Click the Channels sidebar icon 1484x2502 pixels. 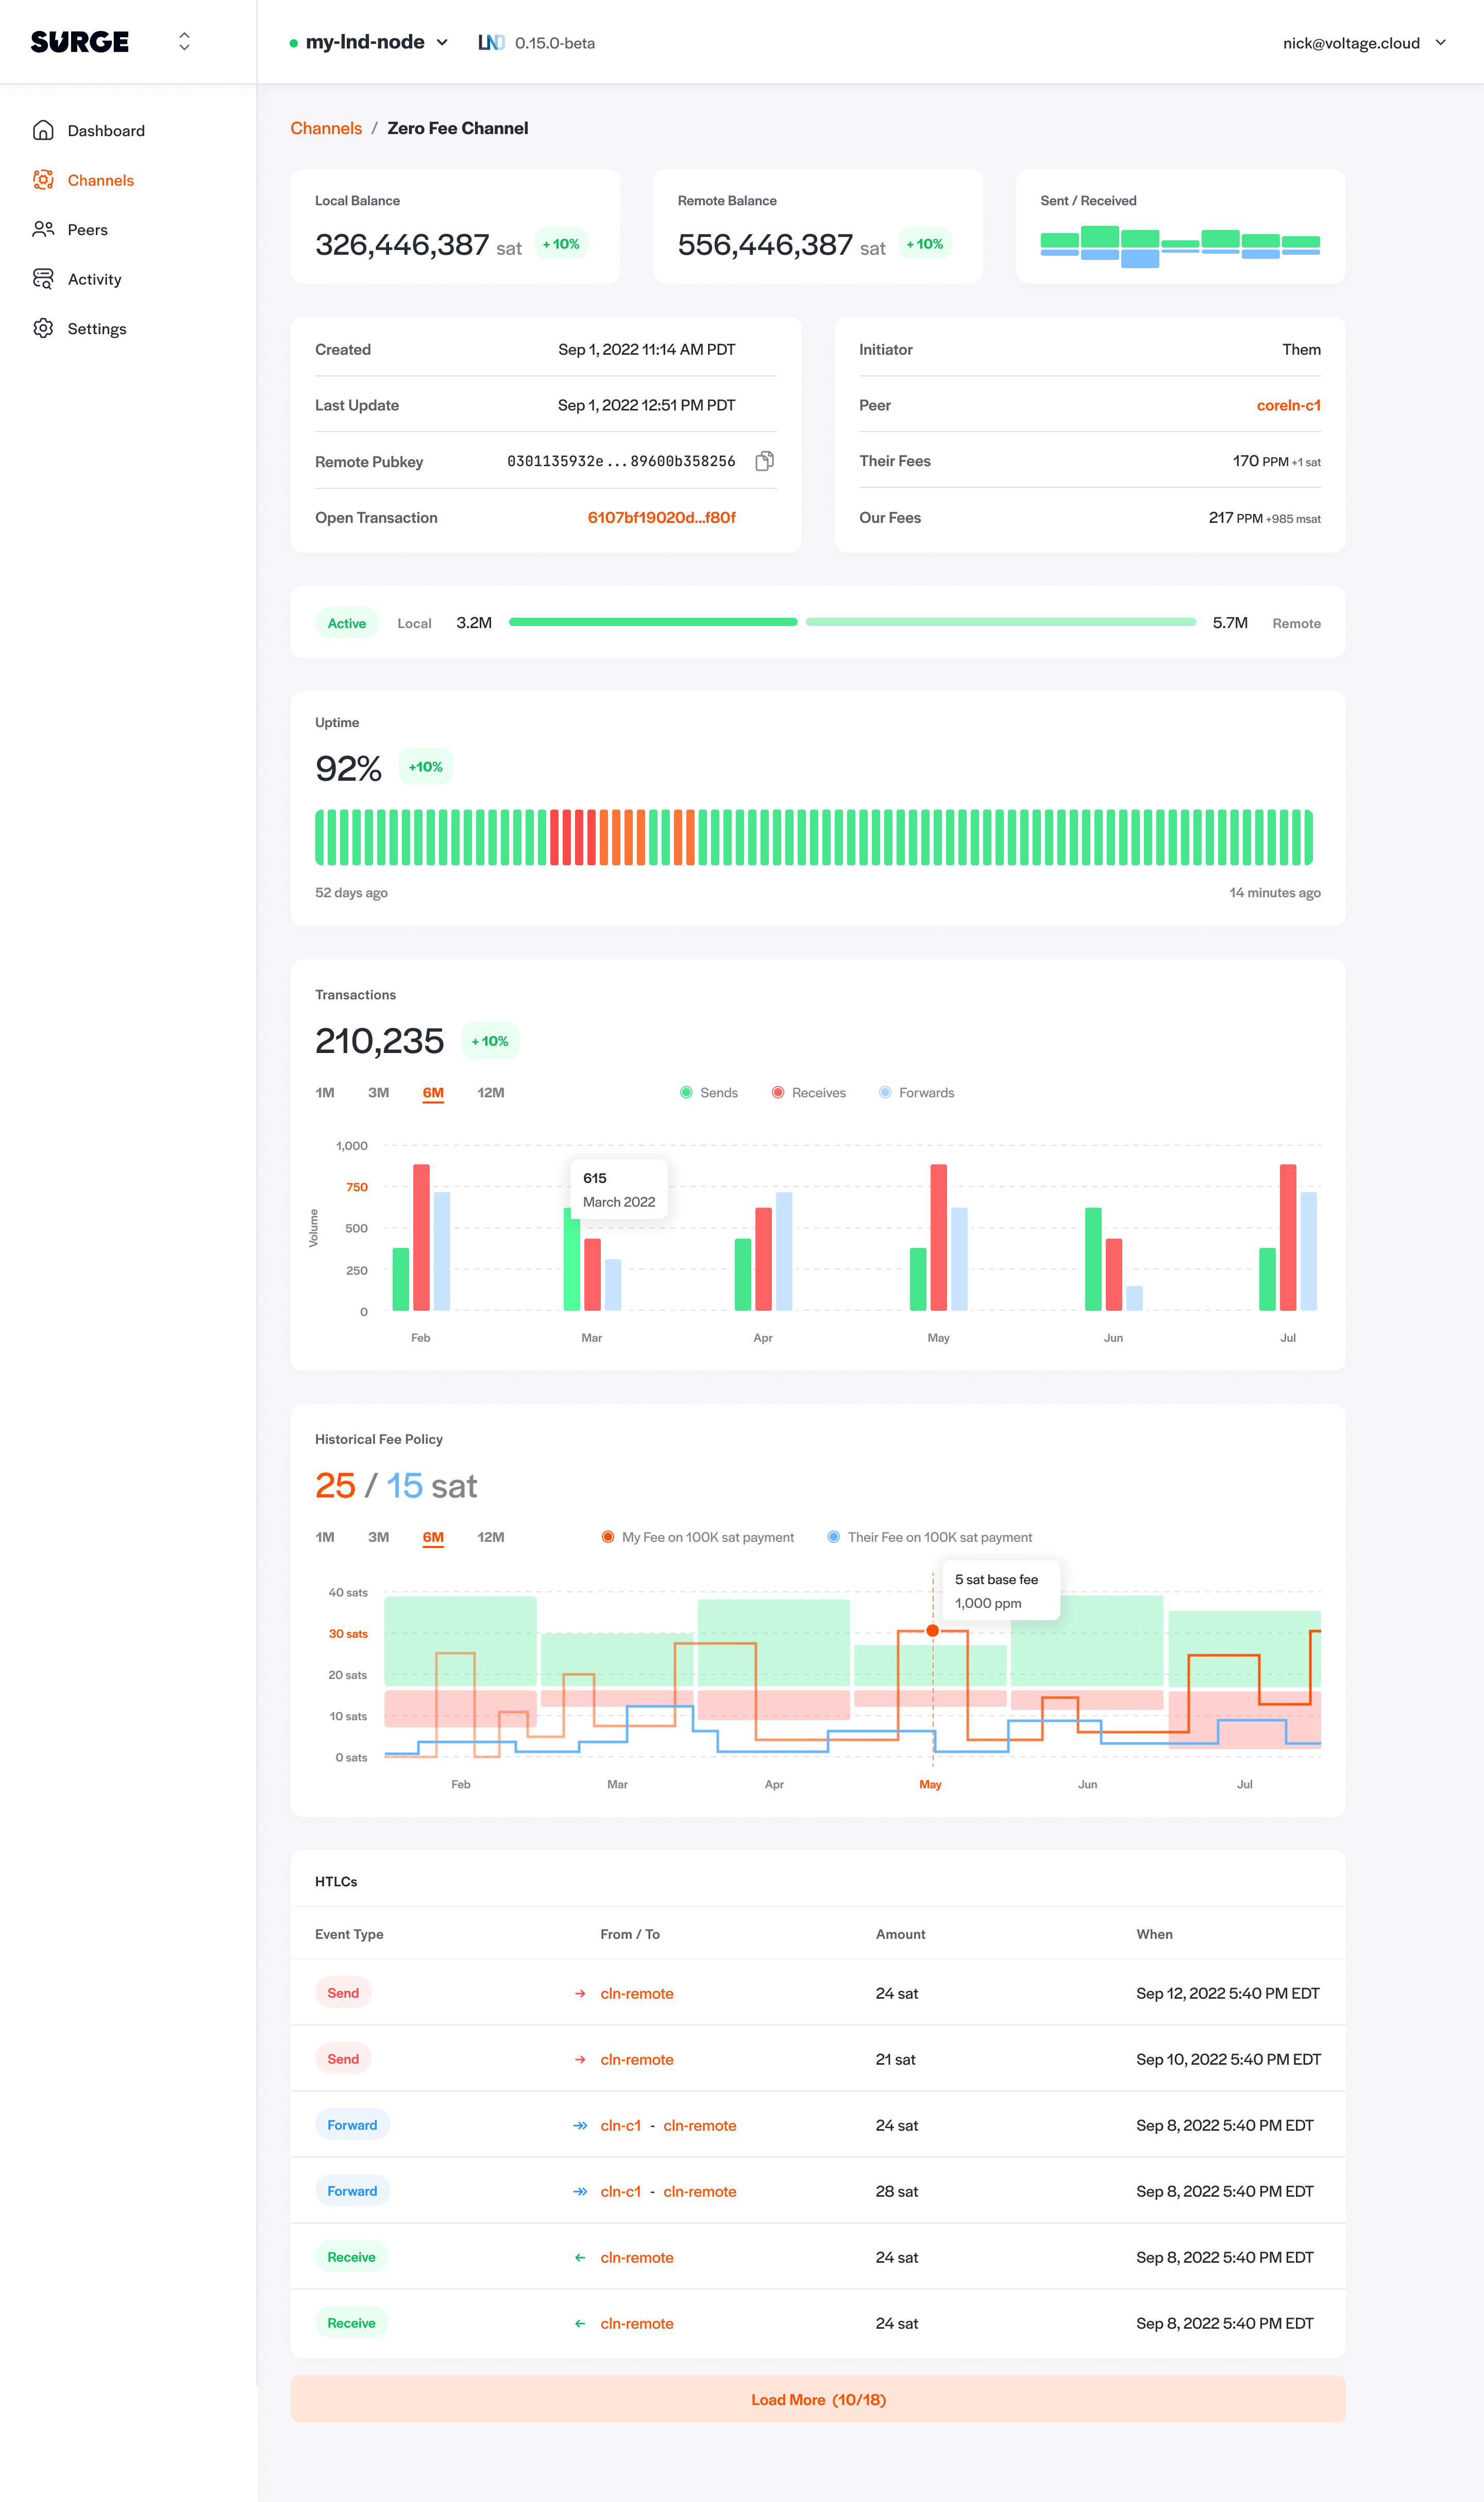point(43,180)
